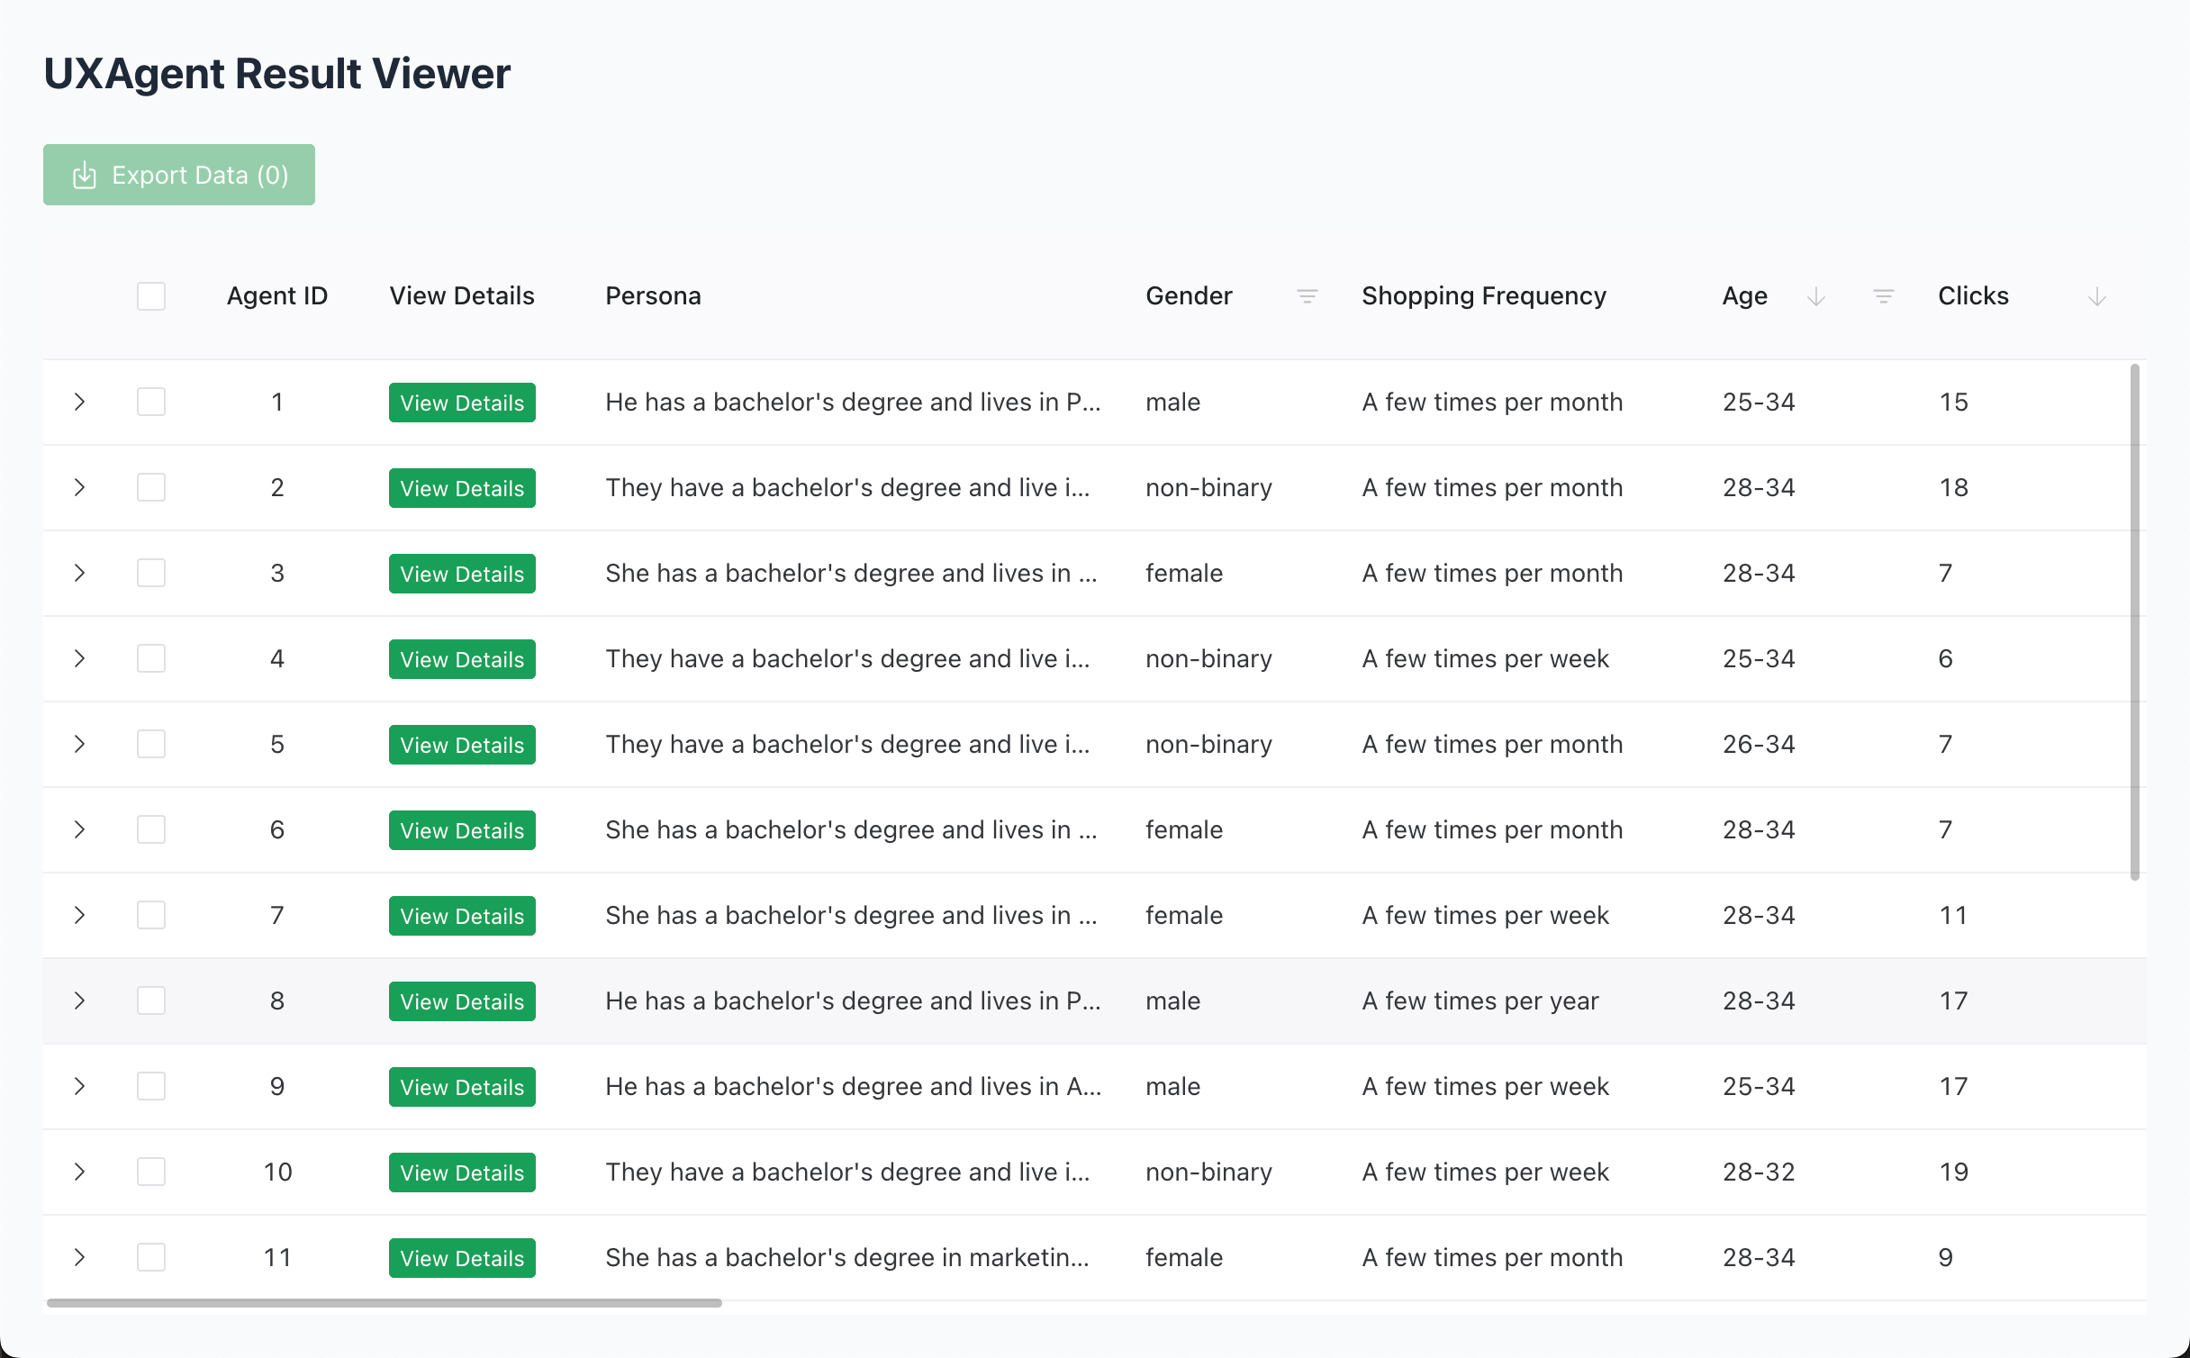Toggle checkbox for agent 11 row
Viewport: 2190px width, 1358px height.
151,1257
